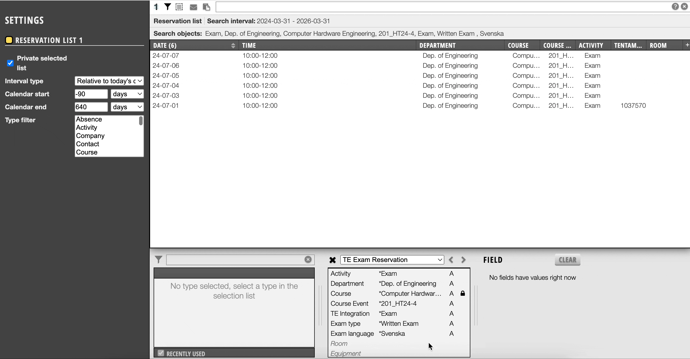The height and width of the screenshot is (359, 690).
Task: Click the Calendar end value field 640
Action: 91,107
